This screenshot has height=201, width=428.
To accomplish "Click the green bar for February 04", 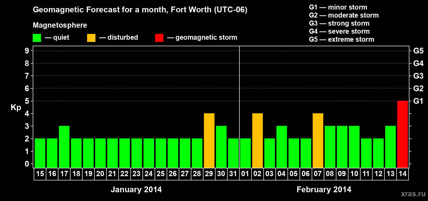I will coord(281,147).
